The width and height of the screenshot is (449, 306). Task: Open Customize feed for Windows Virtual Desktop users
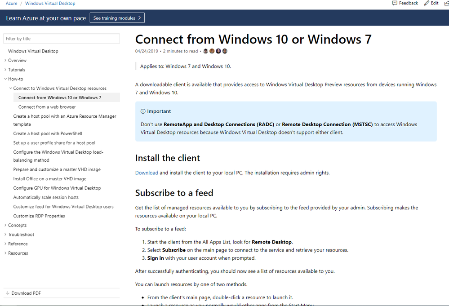pos(63,207)
